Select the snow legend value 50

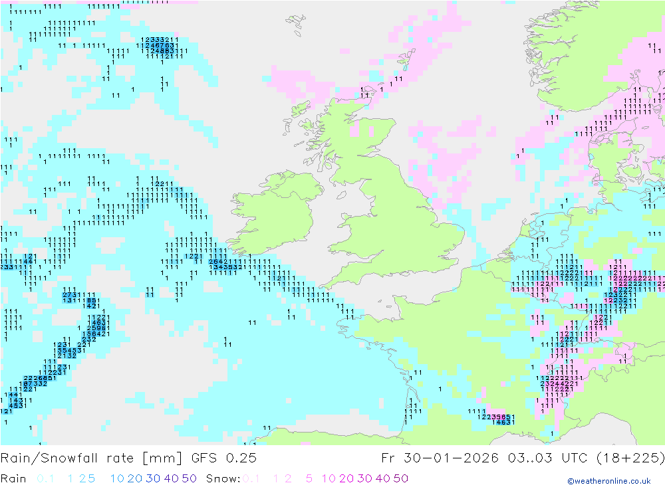pyautogui.click(x=401, y=478)
